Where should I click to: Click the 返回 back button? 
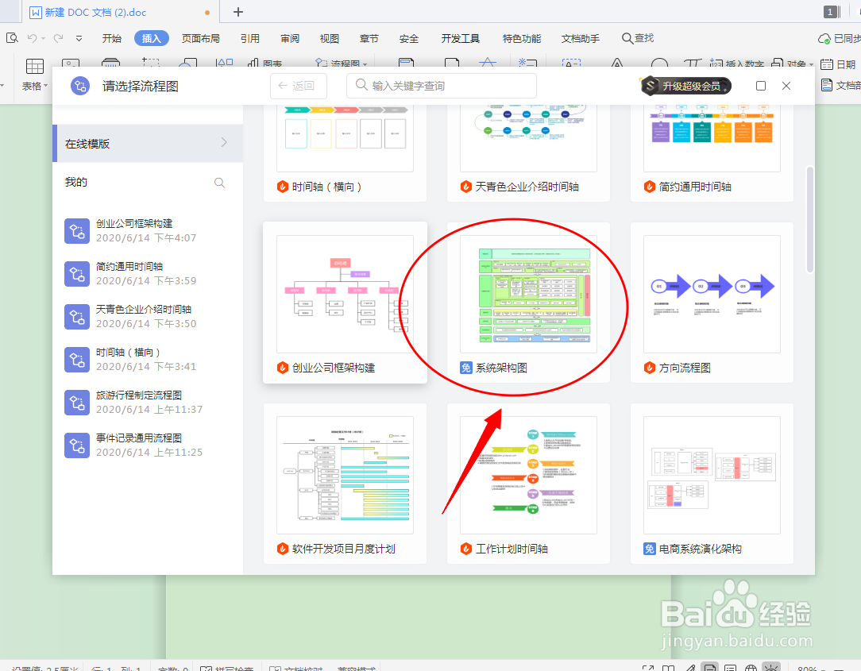click(298, 85)
